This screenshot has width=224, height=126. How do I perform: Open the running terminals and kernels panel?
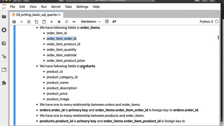(x=4, y=30)
